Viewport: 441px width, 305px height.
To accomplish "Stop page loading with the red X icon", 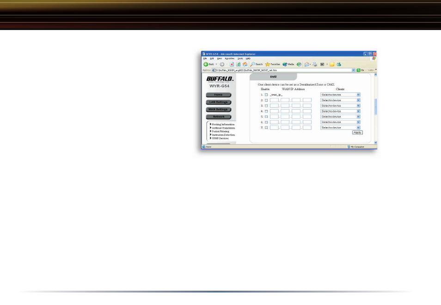I will 232,64.
